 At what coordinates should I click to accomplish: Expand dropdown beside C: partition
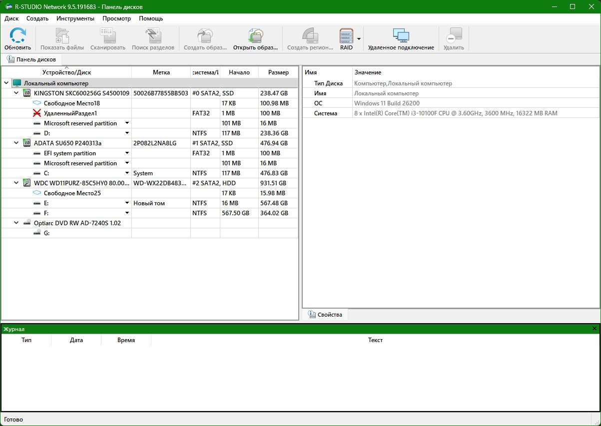[127, 173]
